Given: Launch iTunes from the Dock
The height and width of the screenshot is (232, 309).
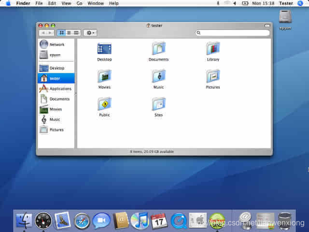Looking at the screenshot, I should coord(140,221).
